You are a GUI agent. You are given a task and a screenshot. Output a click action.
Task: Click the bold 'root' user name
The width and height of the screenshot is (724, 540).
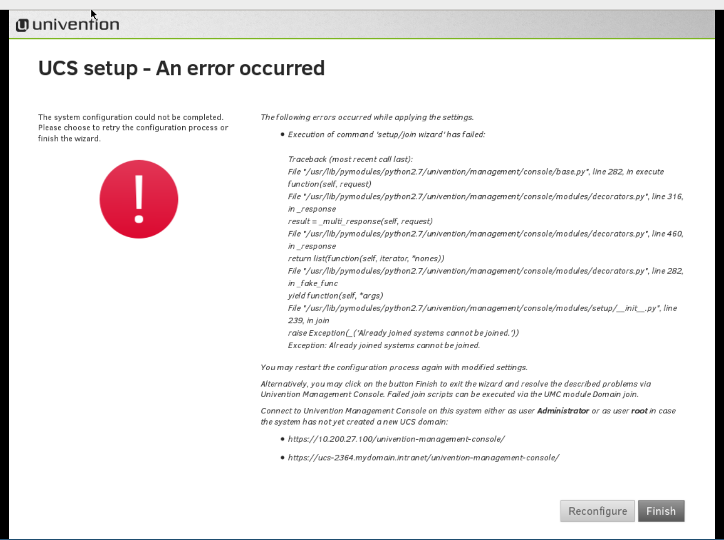coord(639,411)
